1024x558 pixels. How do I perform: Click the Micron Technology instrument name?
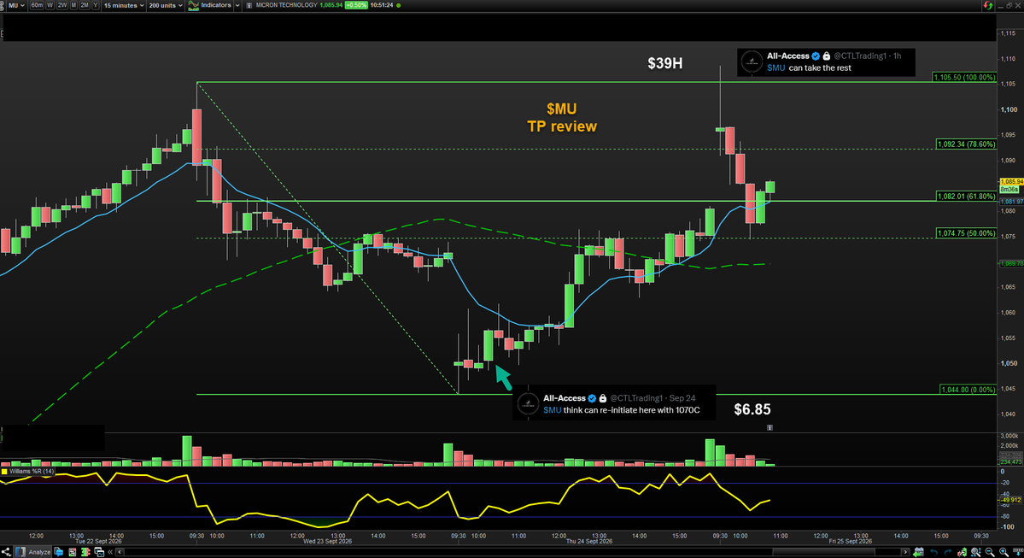click(x=286, y=5)
